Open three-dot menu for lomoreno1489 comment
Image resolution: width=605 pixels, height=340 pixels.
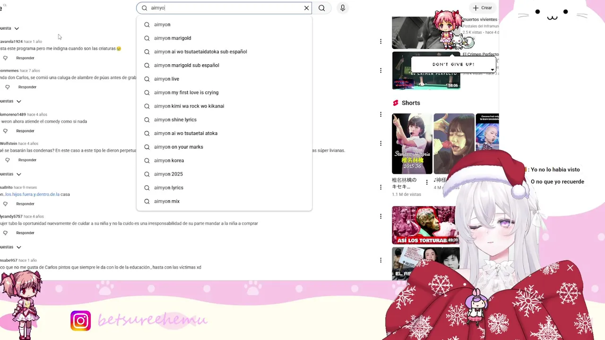click(380, 114)
